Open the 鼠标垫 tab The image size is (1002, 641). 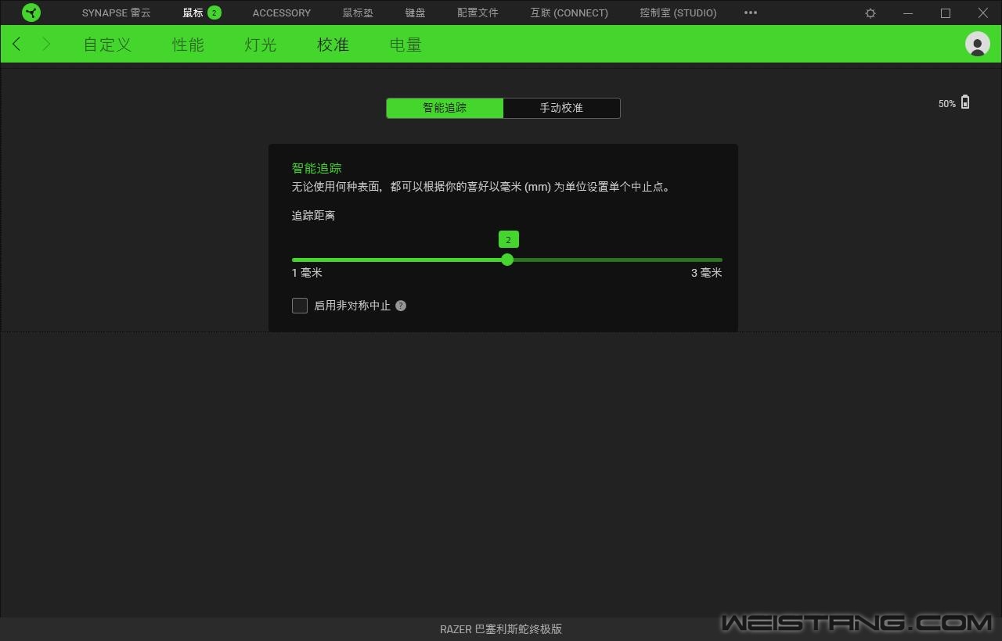coord(358,13)
